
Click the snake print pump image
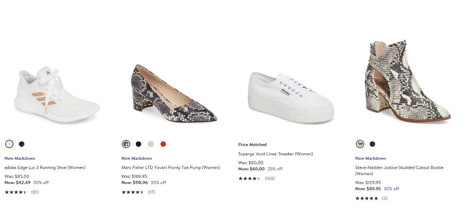click(x=174, y=93)
